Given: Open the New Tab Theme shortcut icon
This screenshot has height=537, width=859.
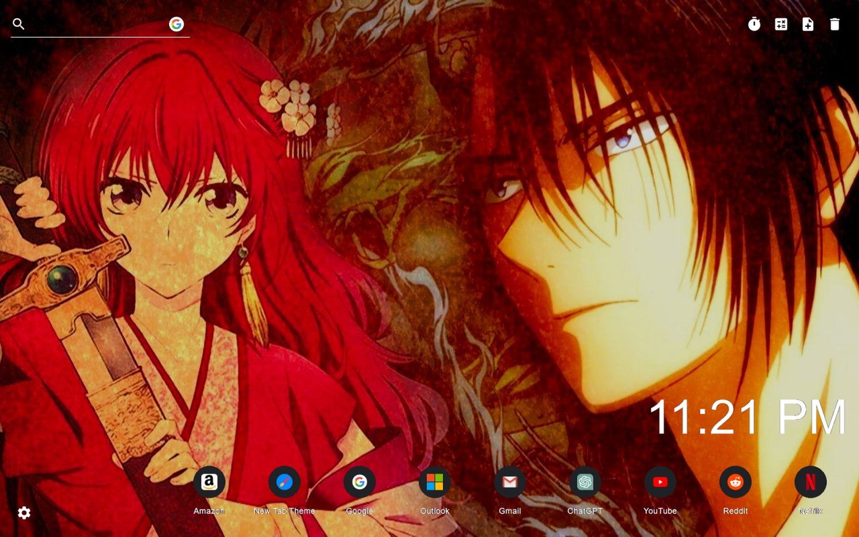Looking at the screenshot, I should point(285,482).
